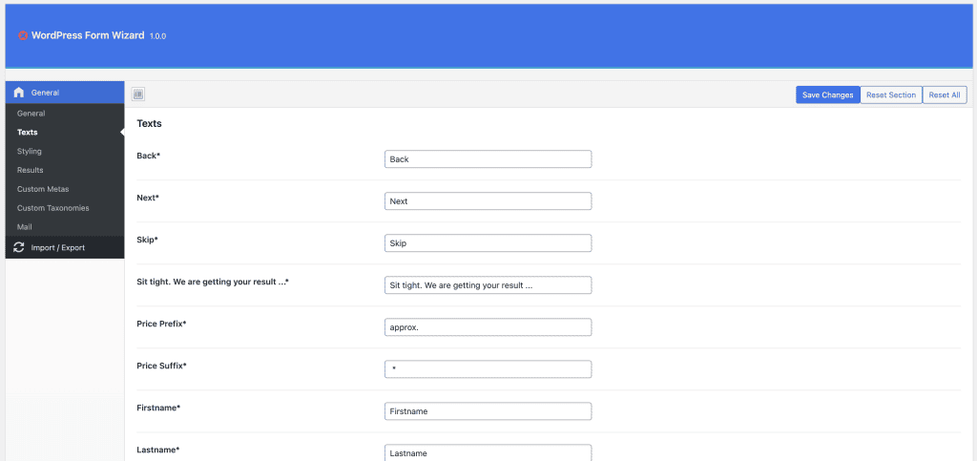Screen dimensions: 977x461
Task: Click the 'Price Suffix*' label
Action: point(161,366)
